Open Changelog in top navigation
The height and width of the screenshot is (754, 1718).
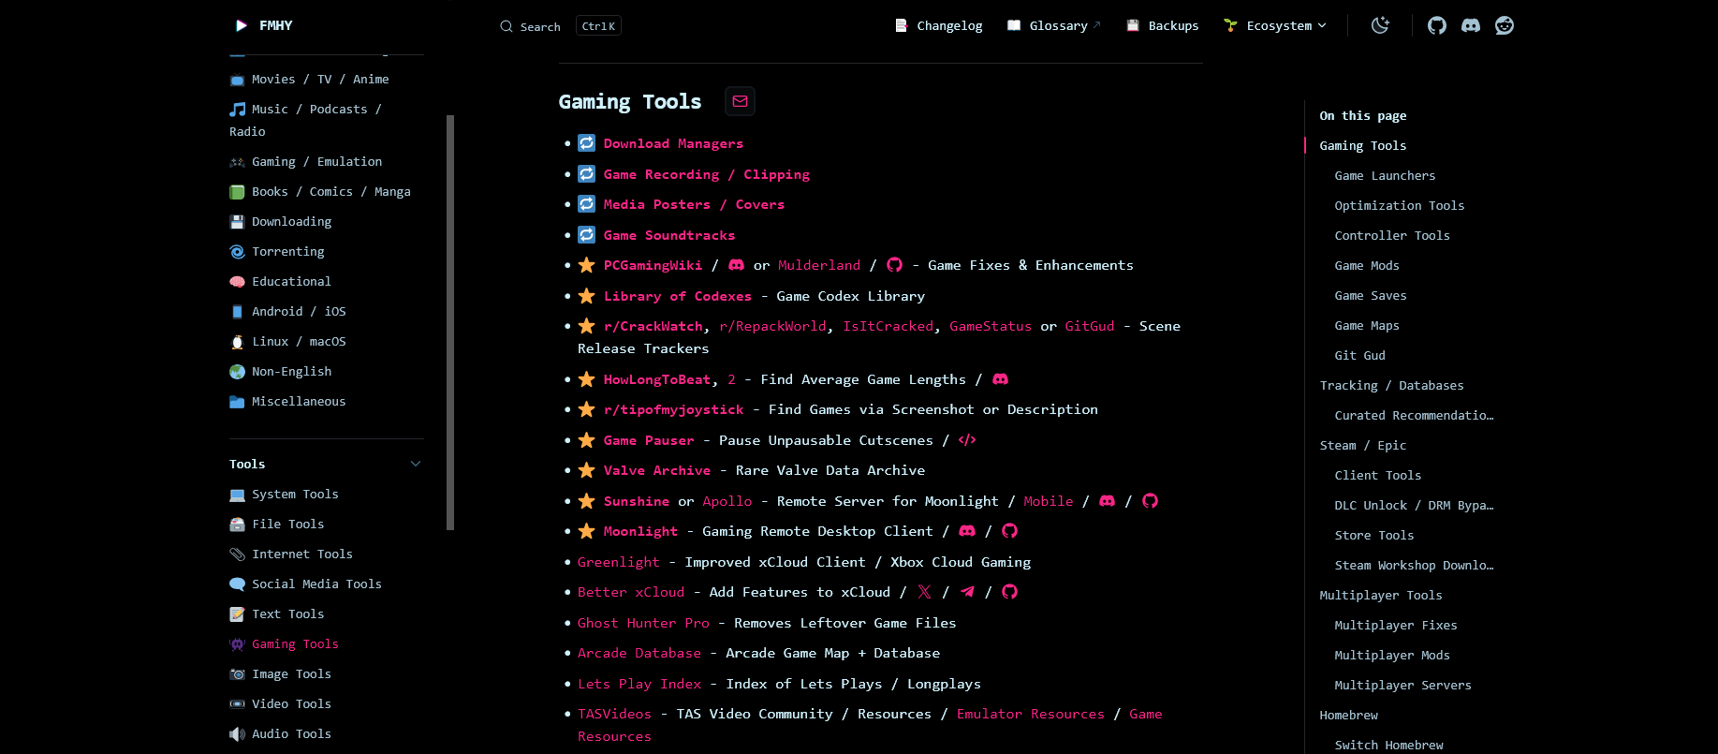pyautogui.click(x=939, y=25)
